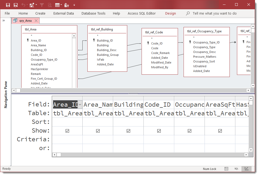Click the Code_ID field cell in grid
This screenshot has width=259, height=176.
click(159, 105)
